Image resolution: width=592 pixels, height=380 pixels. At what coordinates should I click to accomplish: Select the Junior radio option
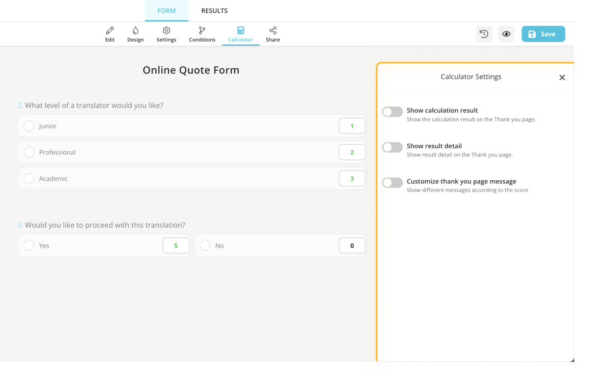(x=29, y=126)
